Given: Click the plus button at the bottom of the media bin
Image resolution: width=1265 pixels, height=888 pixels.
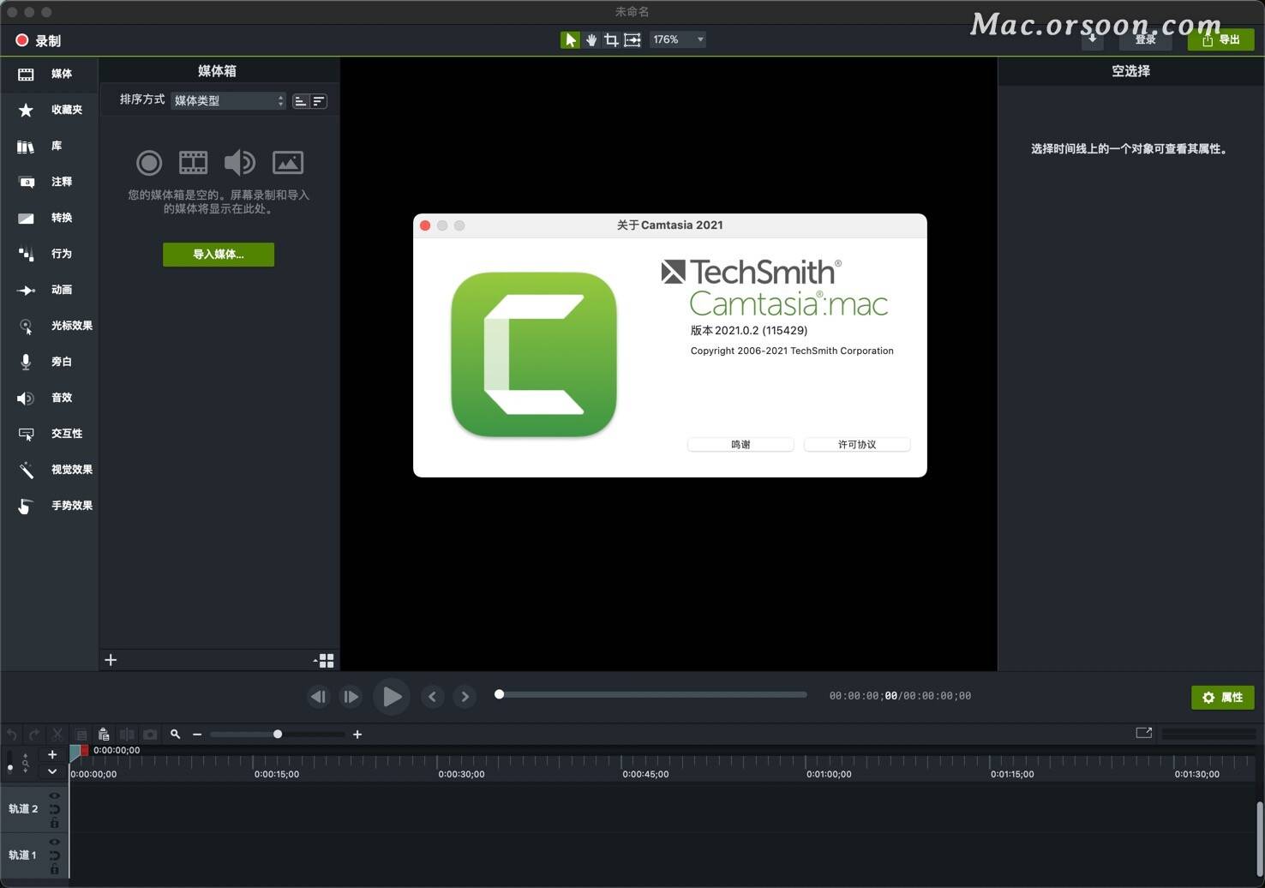Looking at the screenshot, I should (111, 660).
